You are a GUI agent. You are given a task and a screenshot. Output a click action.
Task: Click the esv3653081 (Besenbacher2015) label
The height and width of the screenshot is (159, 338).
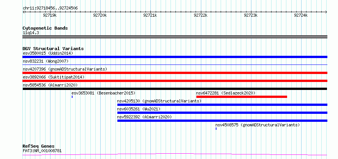(x=103, y=93)
